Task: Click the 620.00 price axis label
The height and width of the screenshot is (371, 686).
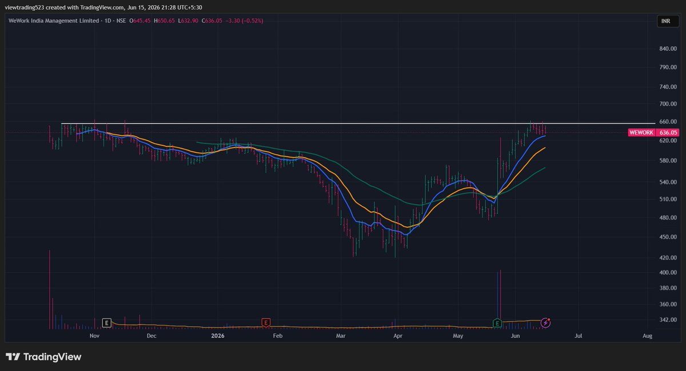Action: coord(668,140)
